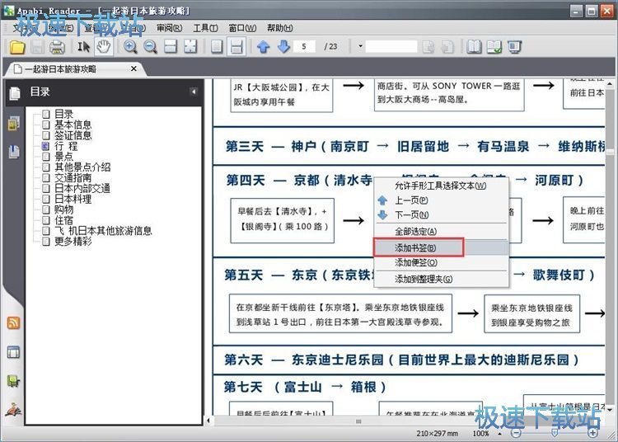Click the 目录 panel page icon
Screen dimensions: 618x442
click(x=15, y=93)
